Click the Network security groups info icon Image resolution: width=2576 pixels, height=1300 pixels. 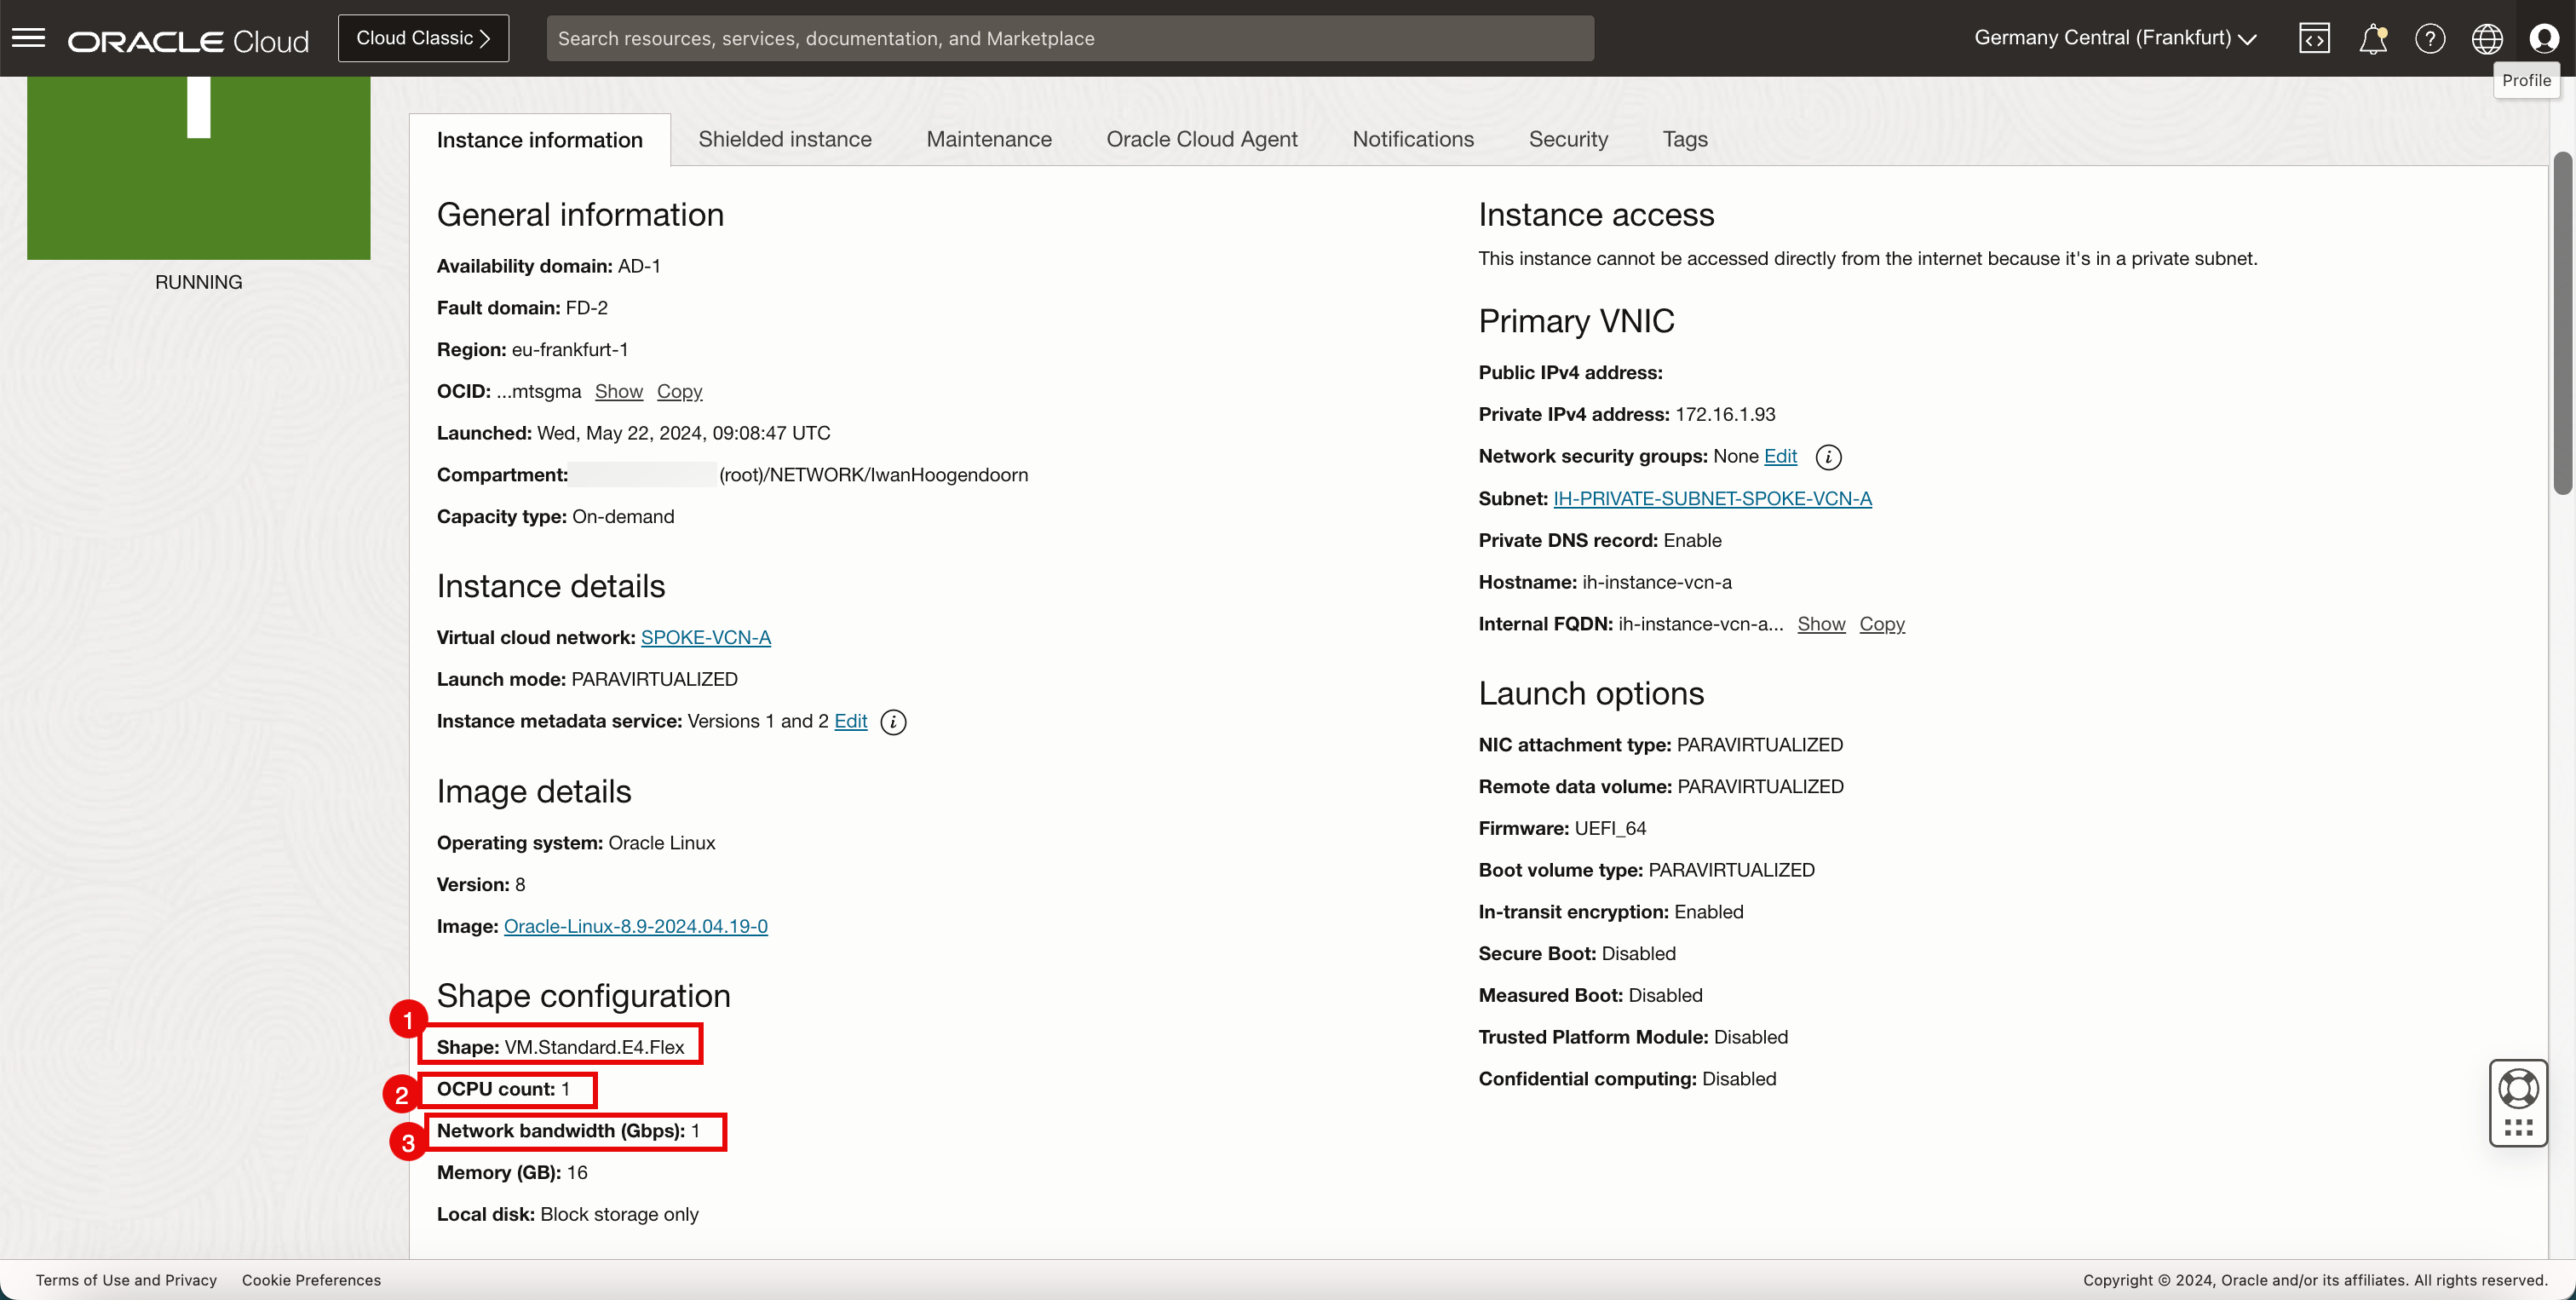click(1828, 457)
